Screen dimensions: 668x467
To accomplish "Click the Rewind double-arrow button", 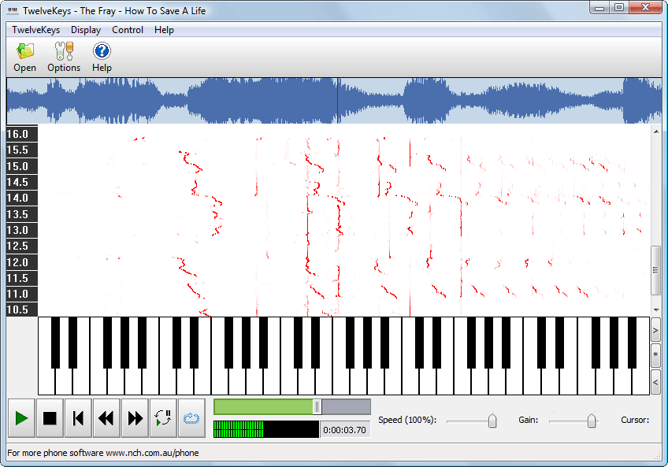I will tap(106, 418).
